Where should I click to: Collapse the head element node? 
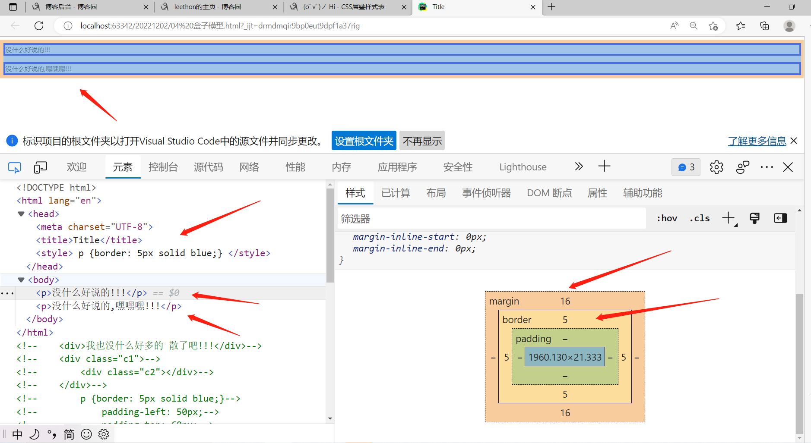tap(21, 214)
